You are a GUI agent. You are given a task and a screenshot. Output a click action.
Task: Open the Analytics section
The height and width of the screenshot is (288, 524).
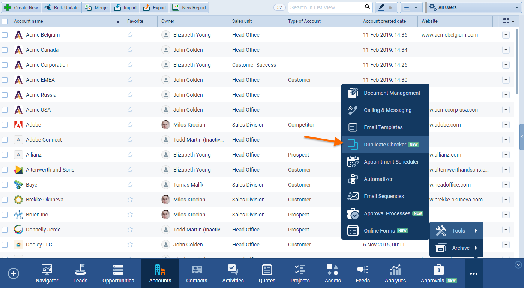pyautogui.click(x=395, y=273)
